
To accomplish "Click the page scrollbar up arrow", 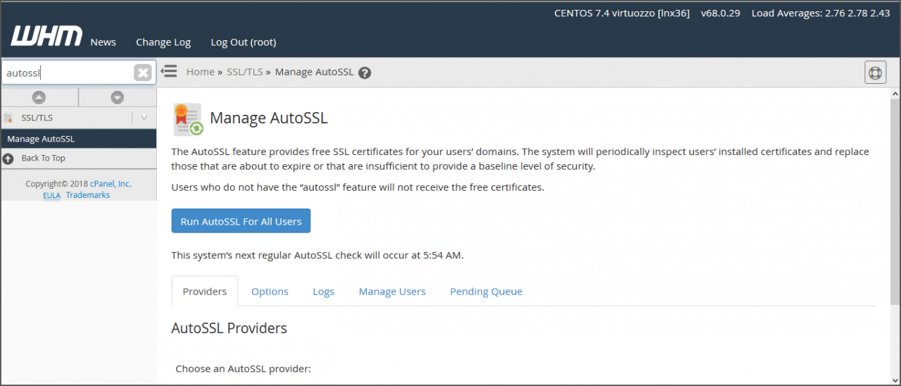I will coord(895,94).
